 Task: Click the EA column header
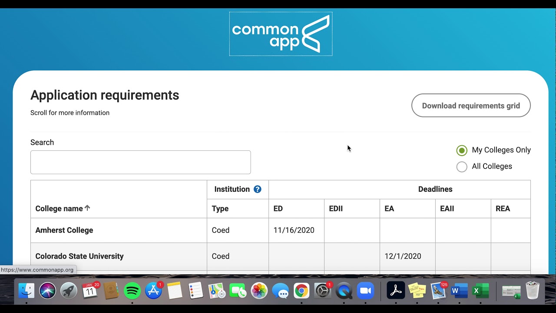point(389,209)
